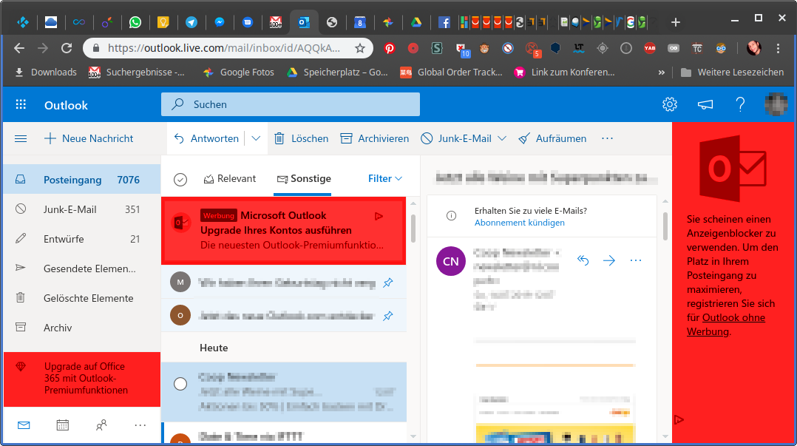Unpin the message from sender O
This screenshot has height=446, width=797.
[x=388, y=316]
